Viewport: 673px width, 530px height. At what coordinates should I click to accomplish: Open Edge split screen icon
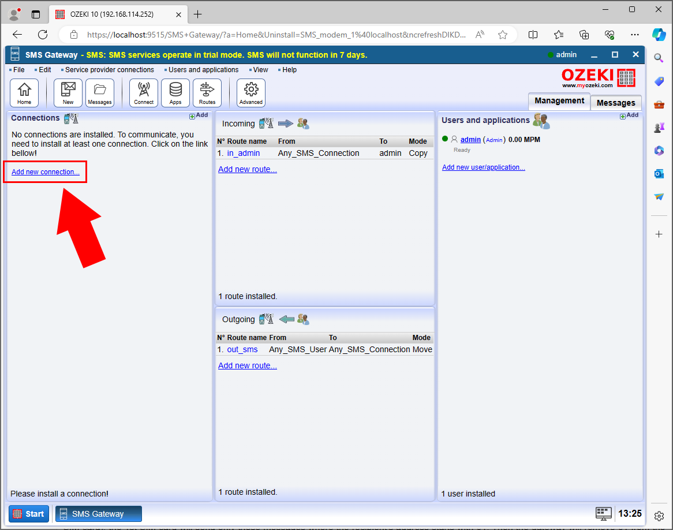(x=533, y=35)
